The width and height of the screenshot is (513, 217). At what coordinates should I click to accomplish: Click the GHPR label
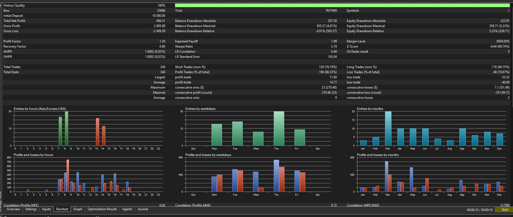[x=8, y=57]
